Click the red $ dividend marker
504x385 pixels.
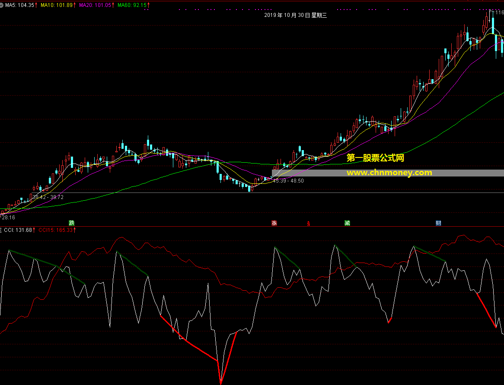(309, 224)
